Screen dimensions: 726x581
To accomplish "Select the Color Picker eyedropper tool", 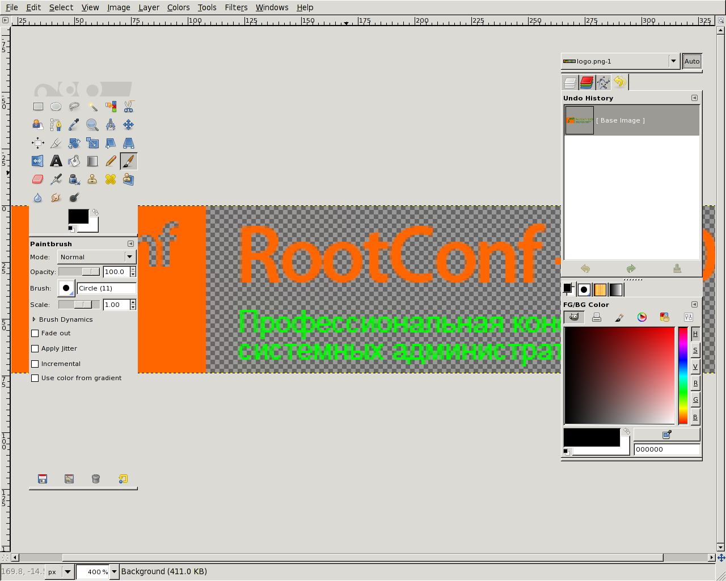I will tap(74, 125).
